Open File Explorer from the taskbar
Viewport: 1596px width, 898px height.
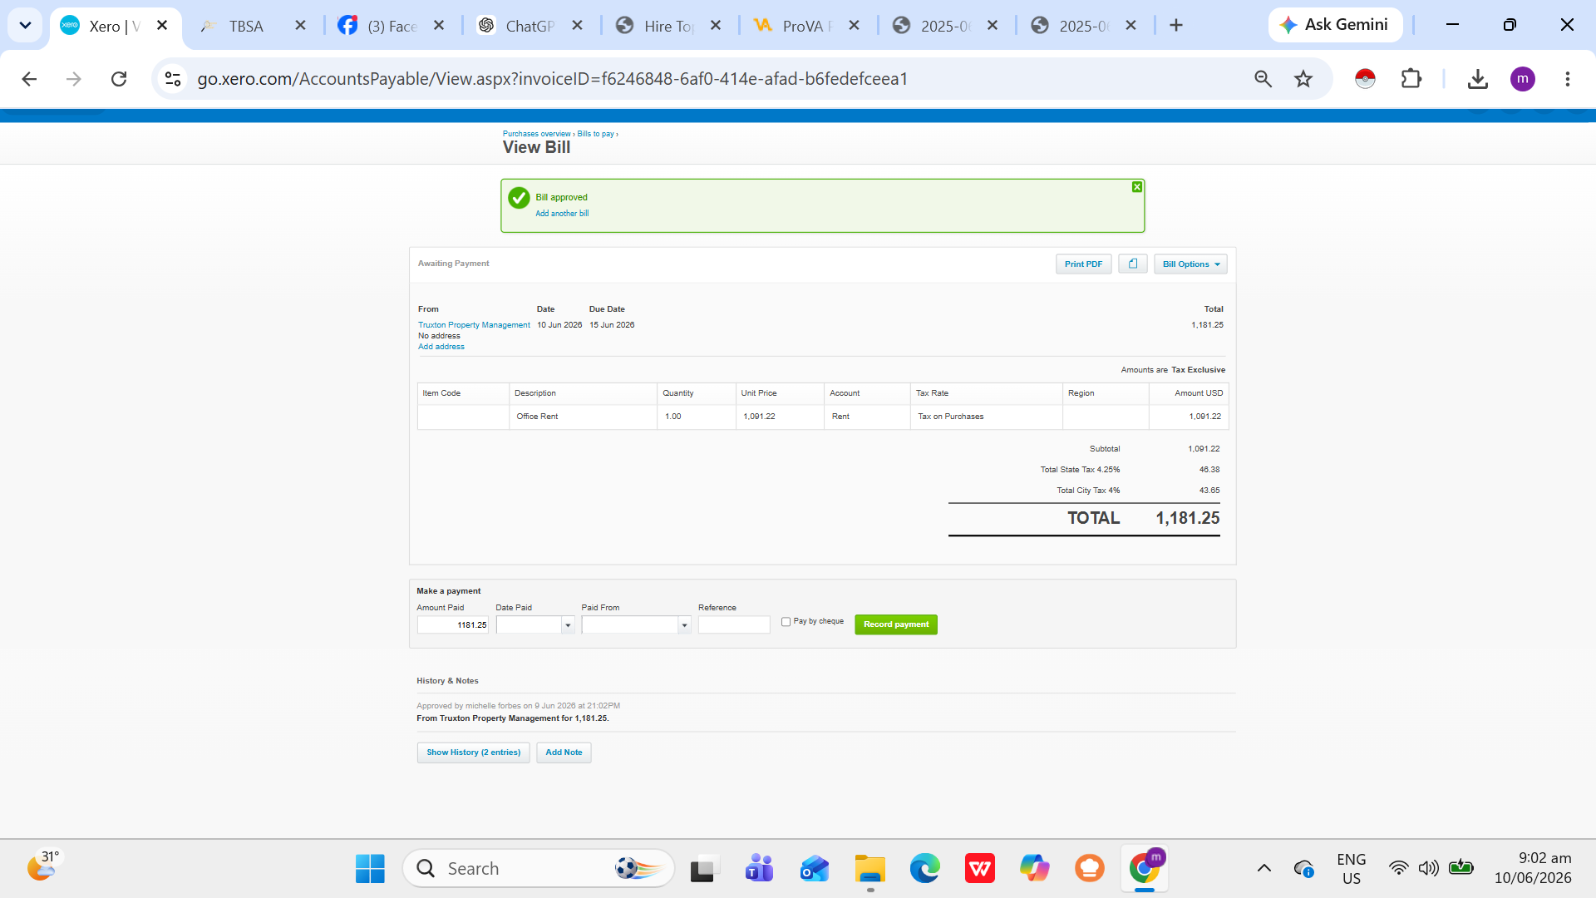point(869,869)
